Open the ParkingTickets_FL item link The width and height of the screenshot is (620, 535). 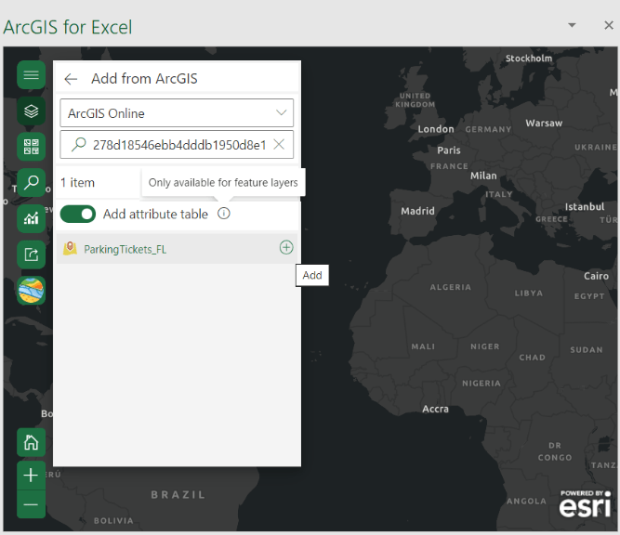[x=125, y=249]
